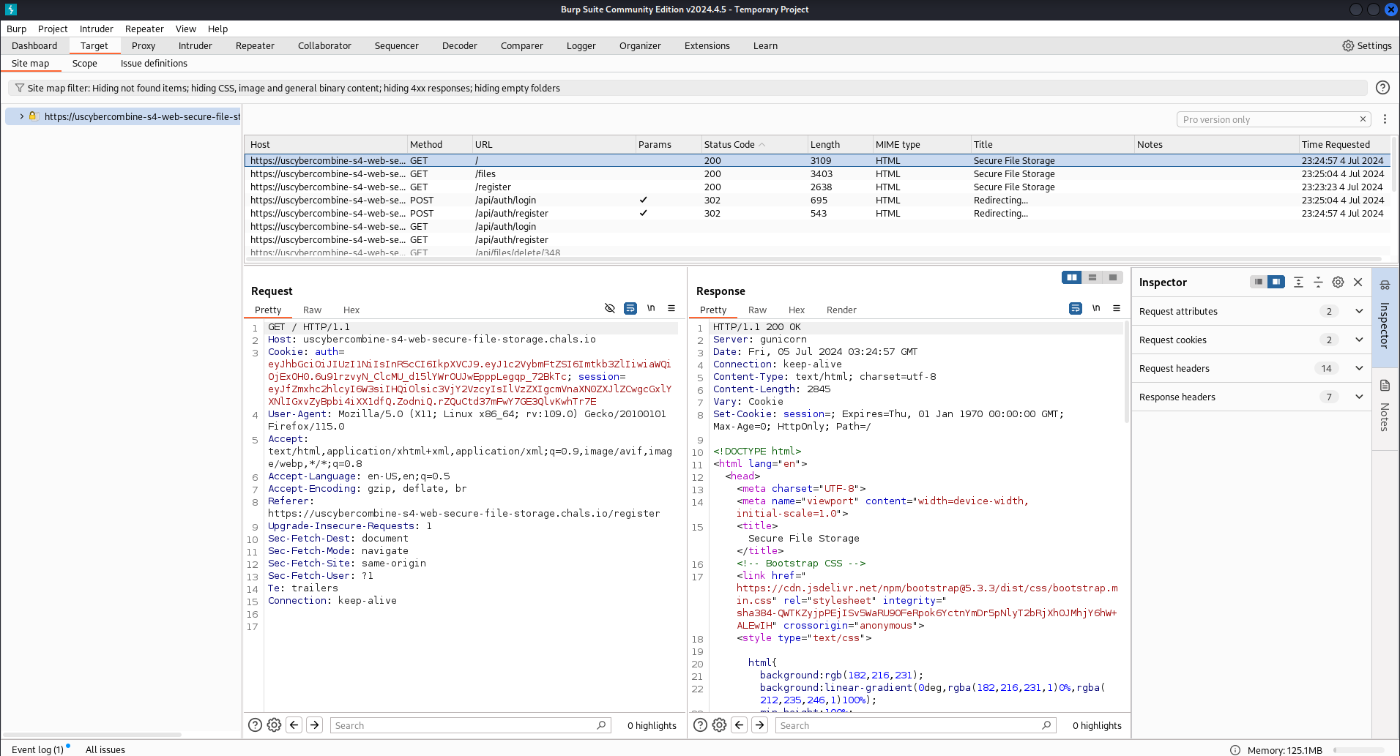This screenshot has width=1400, height=756.
Task: Expand Response headers section
Action: (1359, 397)
